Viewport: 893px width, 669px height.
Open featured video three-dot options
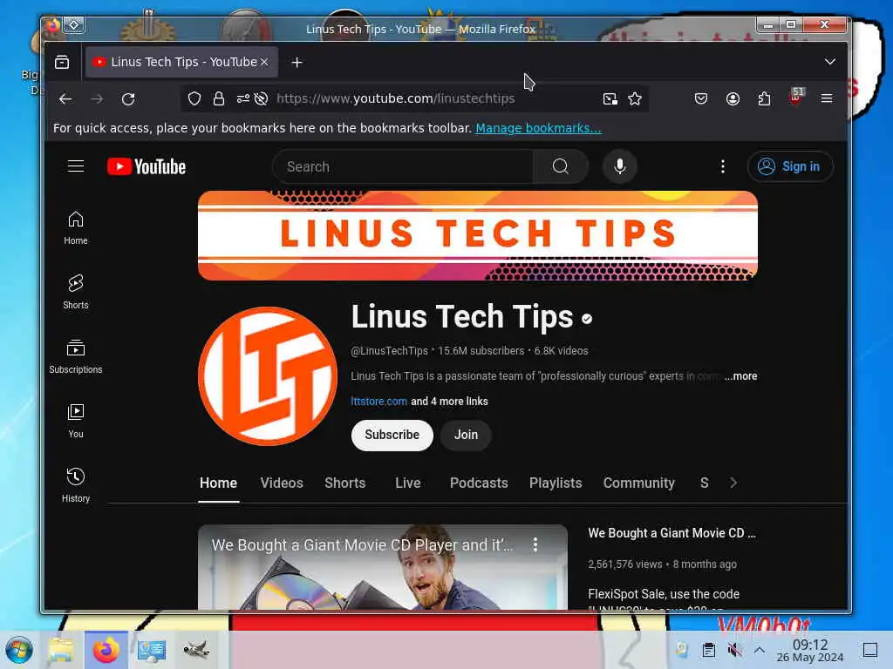pos(535,545)
